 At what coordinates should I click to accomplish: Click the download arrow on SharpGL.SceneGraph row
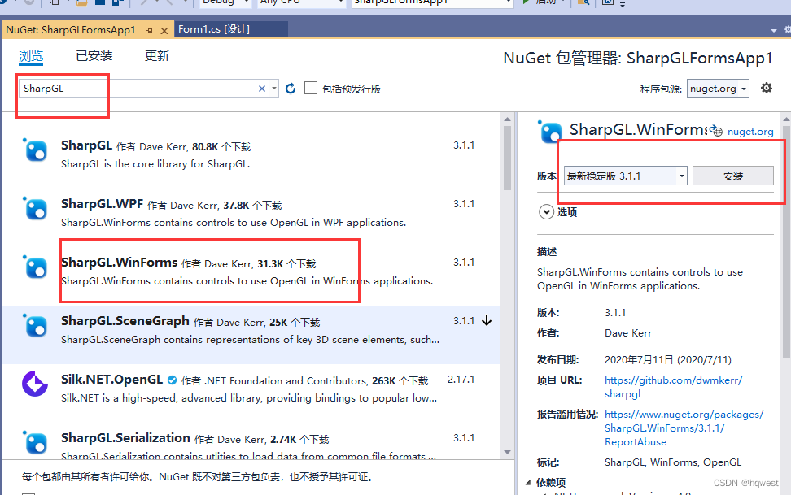pos(487,320)
